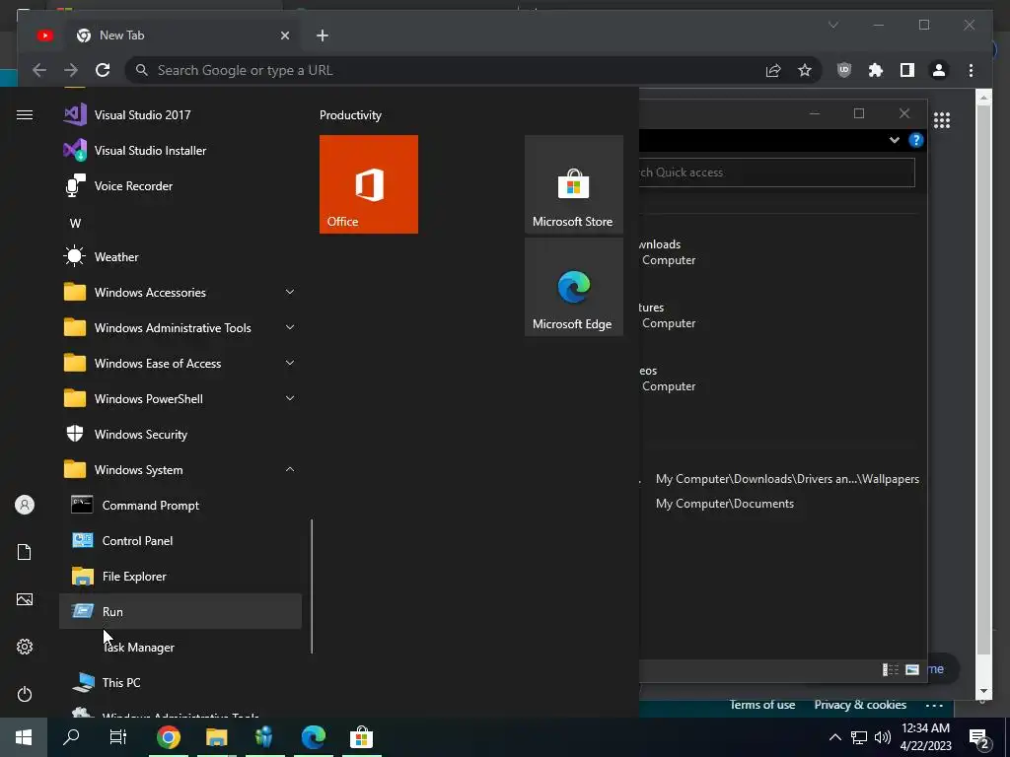
Task: Expand the Start menu hamburger
Action: [25, 115]
